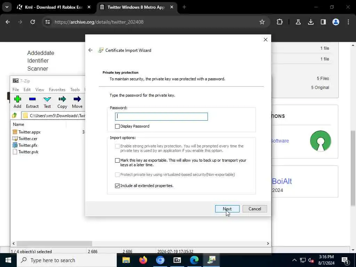Check the Display Password box
This screenshot has width=356, height=267.
pos(117,126)
